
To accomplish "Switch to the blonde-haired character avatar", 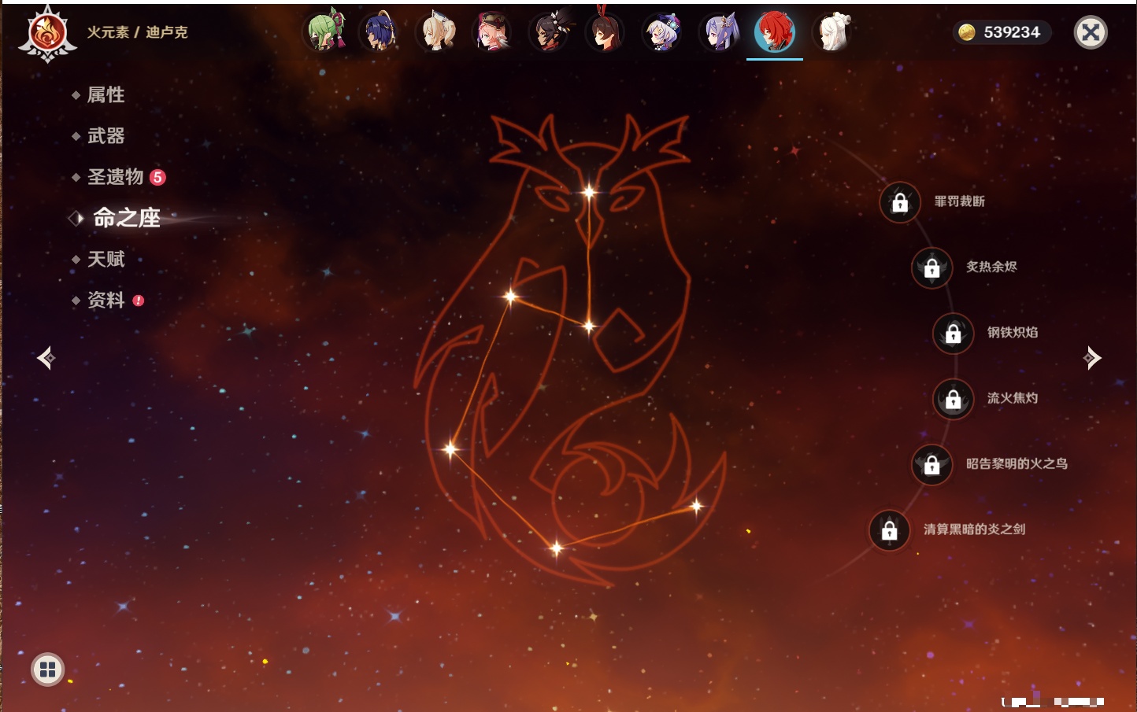I will 437,32.
